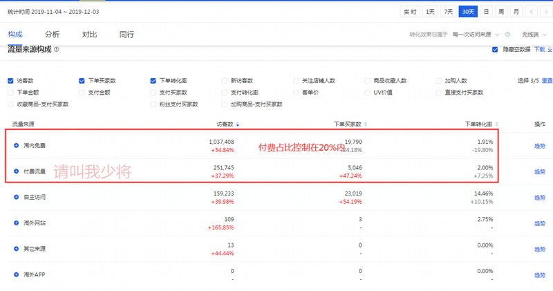Open the 无线端 device dropdown

pyautogui.click(x=534, y=34)
